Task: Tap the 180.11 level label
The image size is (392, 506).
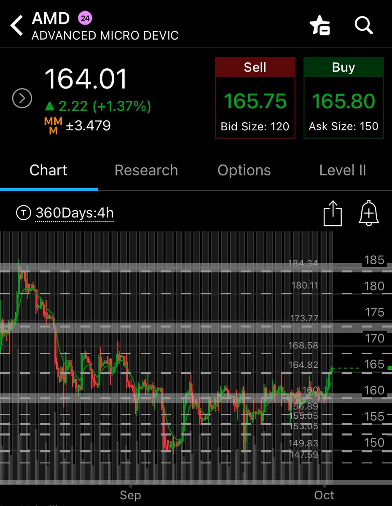Action: pyautogui.click(x=305, y=286)
